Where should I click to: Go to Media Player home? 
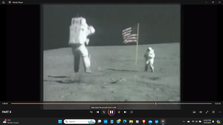point(3,2)
